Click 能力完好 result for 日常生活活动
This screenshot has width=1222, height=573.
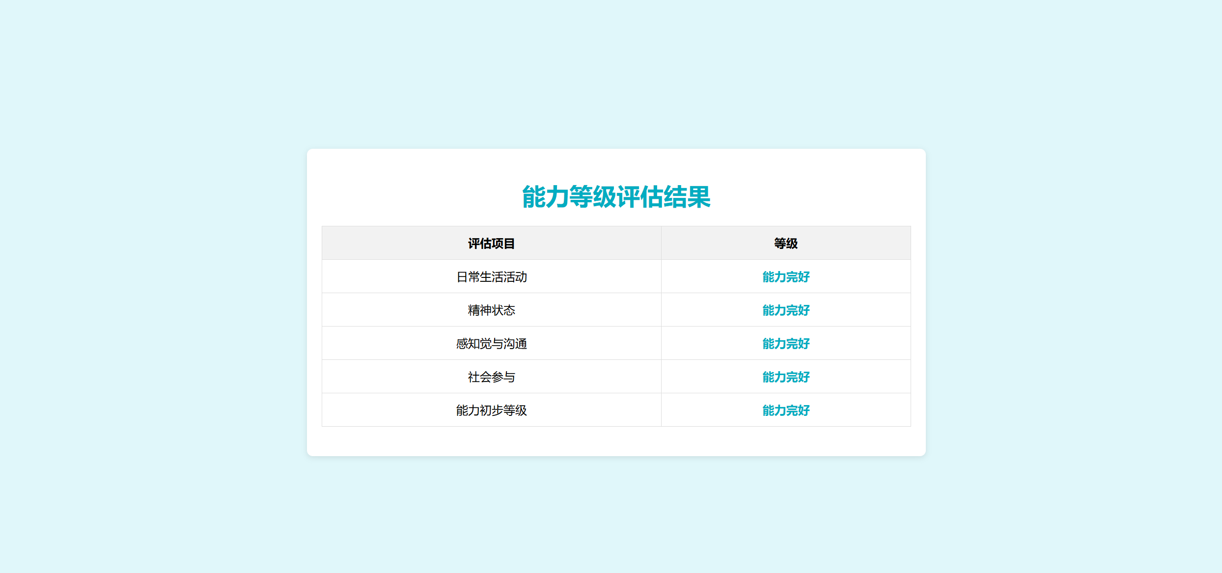[x=785, y=277]
